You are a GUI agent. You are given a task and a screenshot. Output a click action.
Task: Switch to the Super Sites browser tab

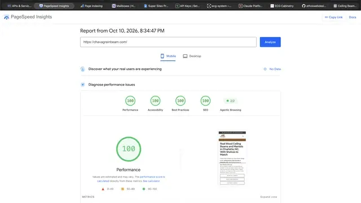pyautogui.click(x=156, y=6)
